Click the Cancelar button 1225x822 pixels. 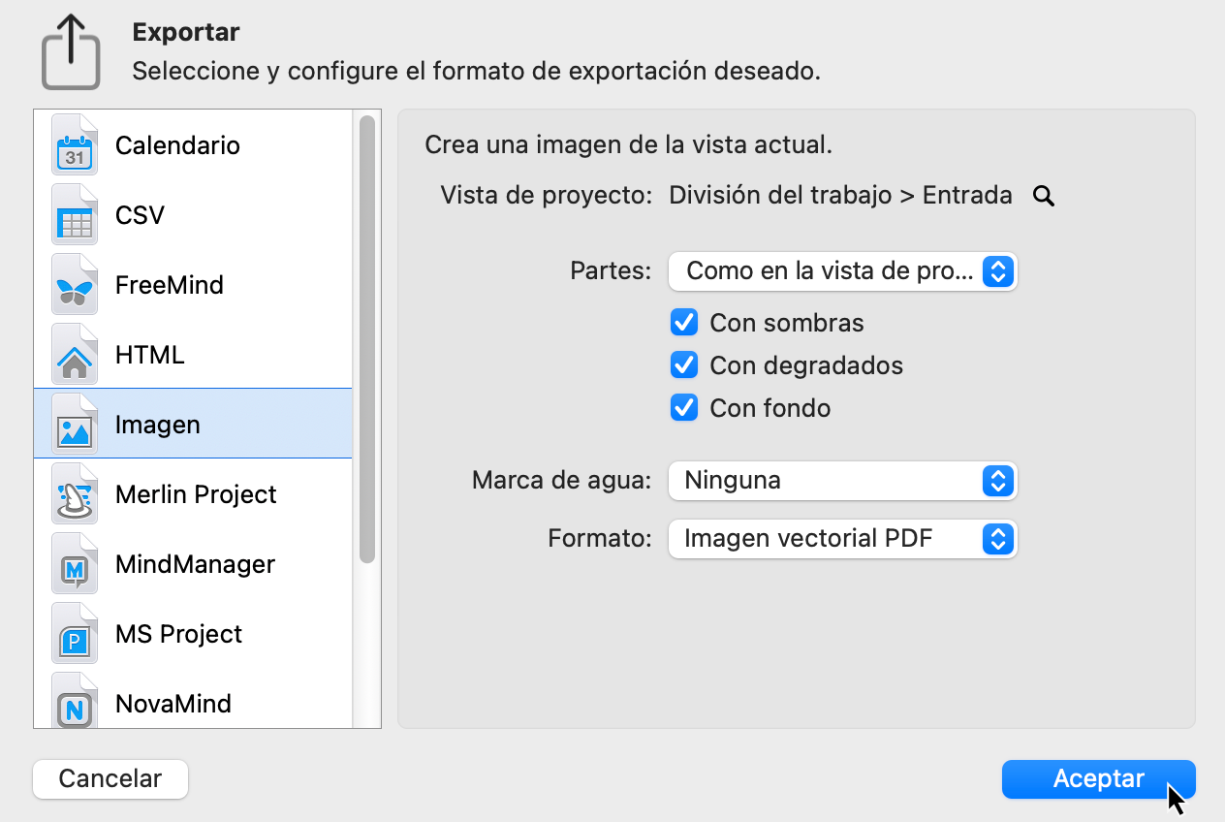pyautogui.click(x=110, y=778)
